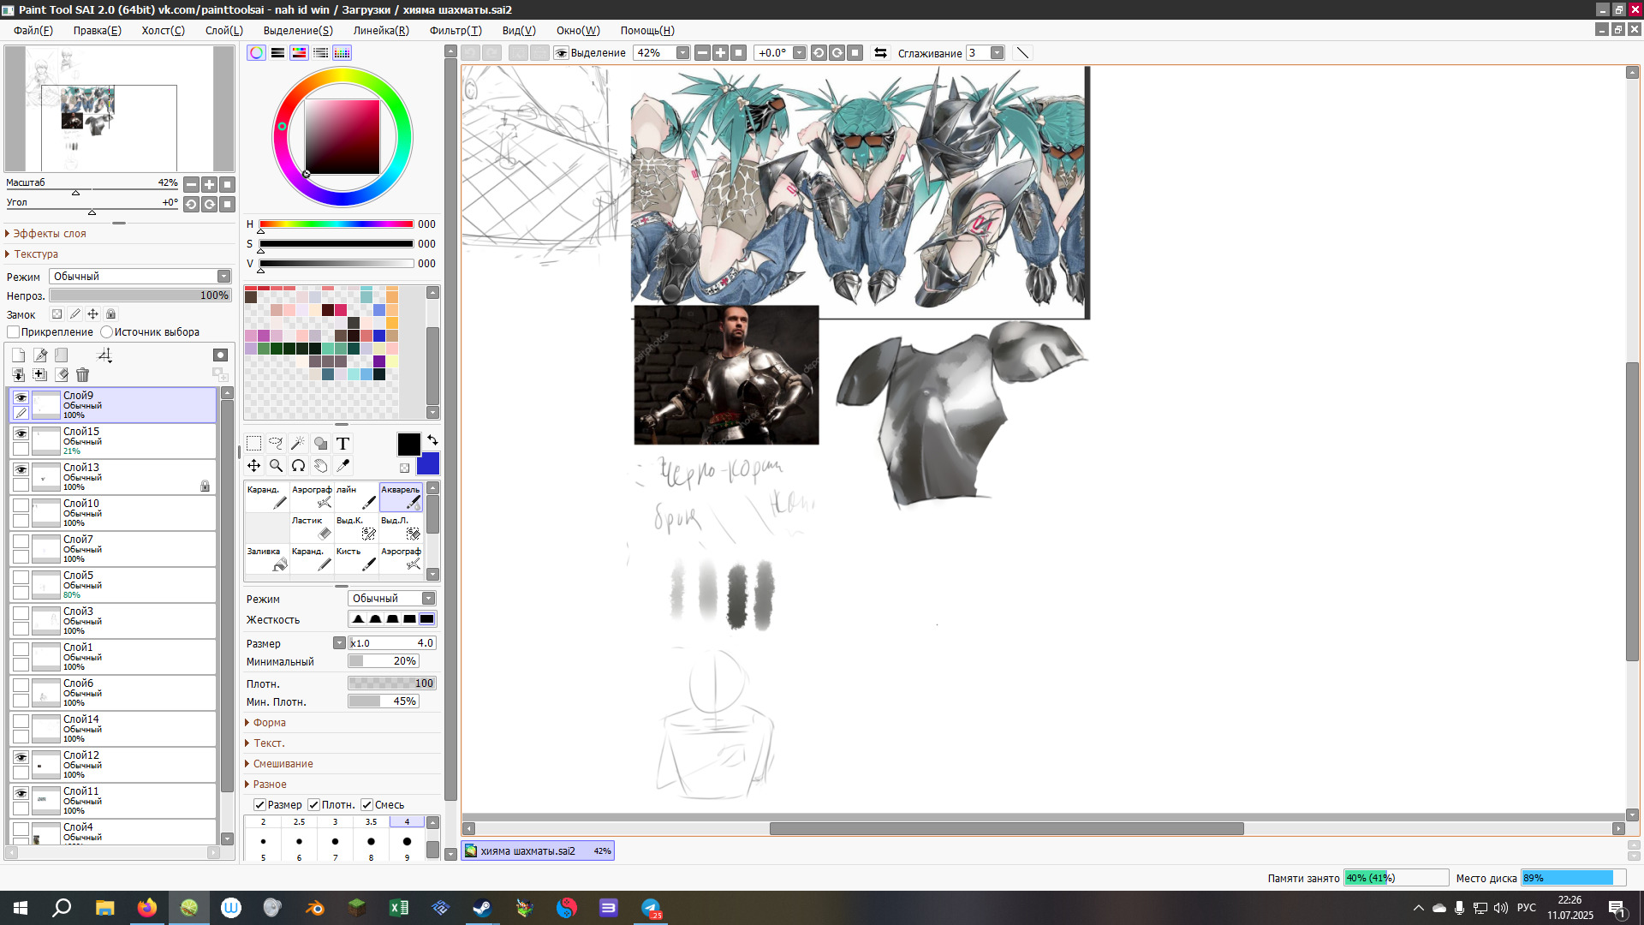Select the Move layer tool

(x=254, y=466)
